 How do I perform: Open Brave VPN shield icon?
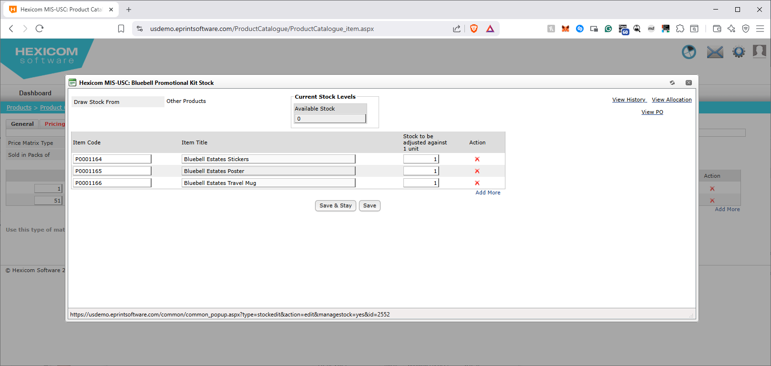[x=746, y=29]
